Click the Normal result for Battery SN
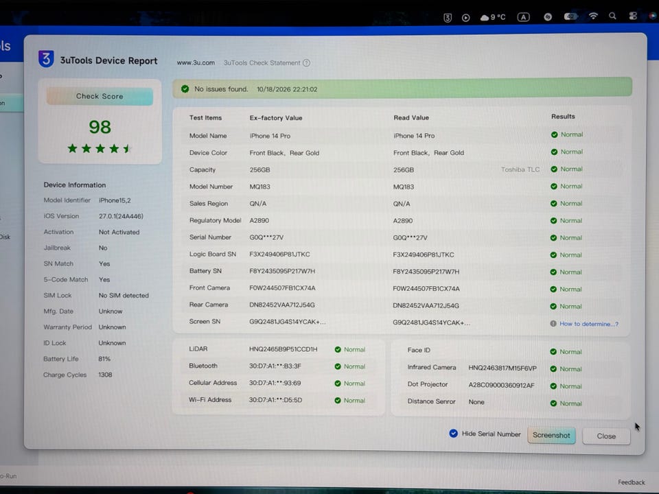 pos(566,272)
